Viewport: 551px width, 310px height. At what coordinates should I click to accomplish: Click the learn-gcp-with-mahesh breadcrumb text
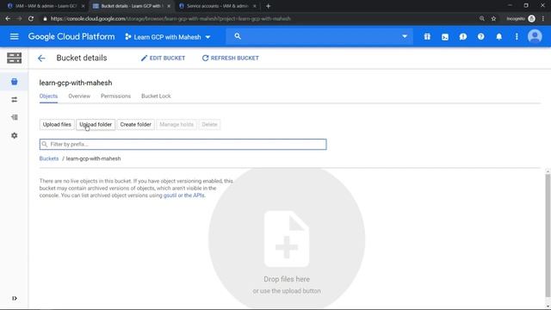pyautogui.click(x=94, y=158)
